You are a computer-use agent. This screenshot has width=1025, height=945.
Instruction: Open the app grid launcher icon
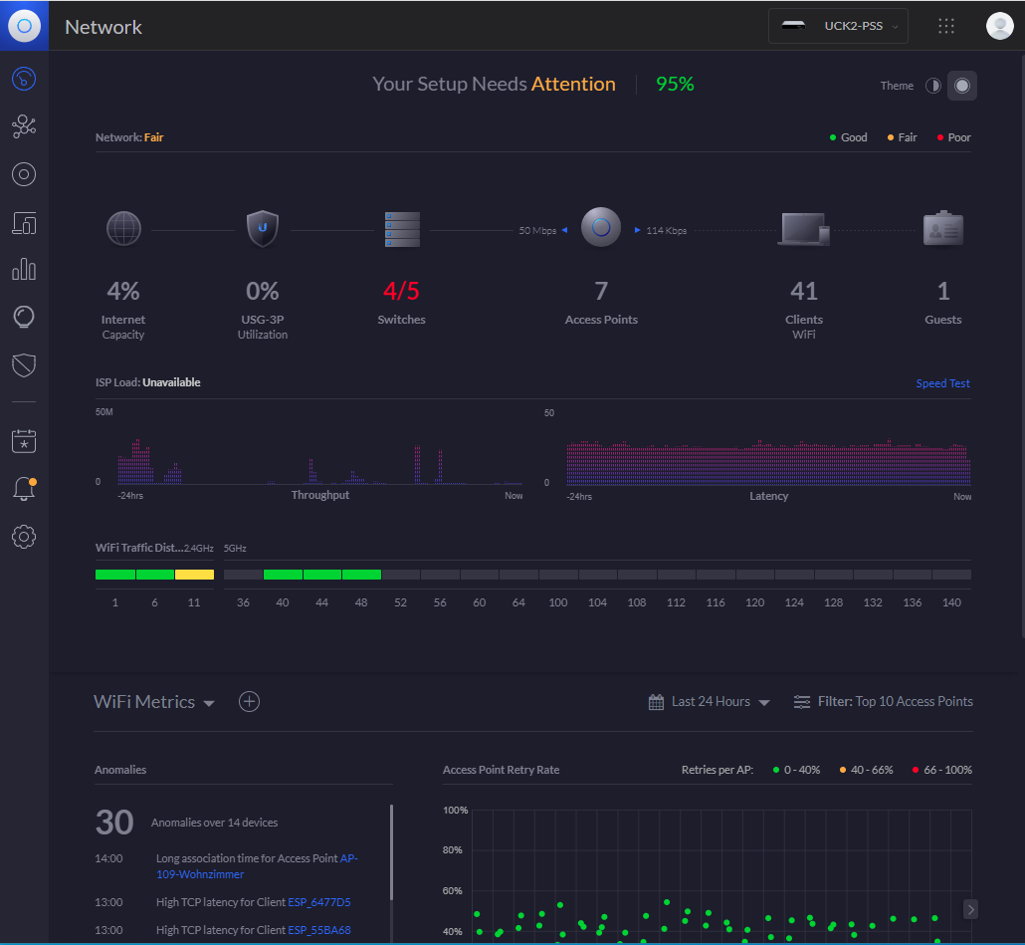tap(946, 26)
